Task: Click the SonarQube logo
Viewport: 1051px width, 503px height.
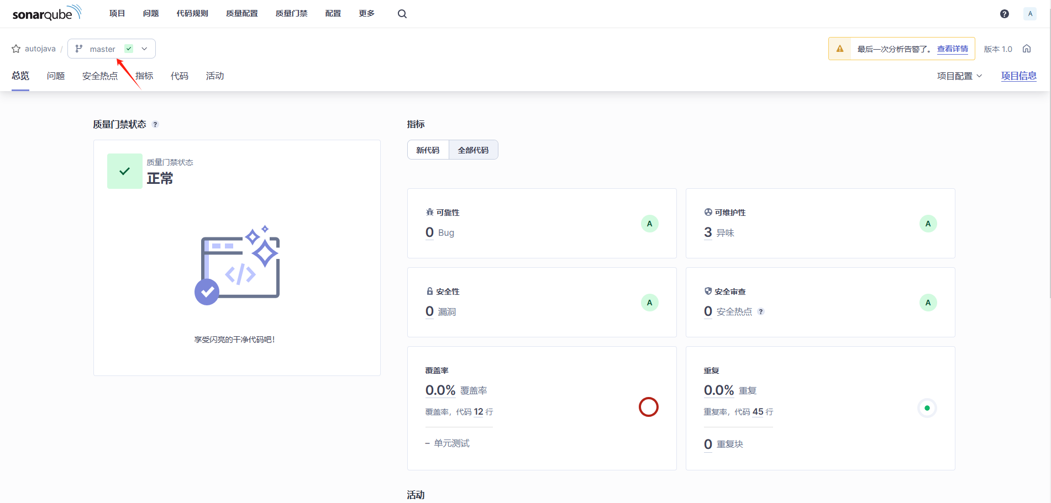Action: pos(47,13)
